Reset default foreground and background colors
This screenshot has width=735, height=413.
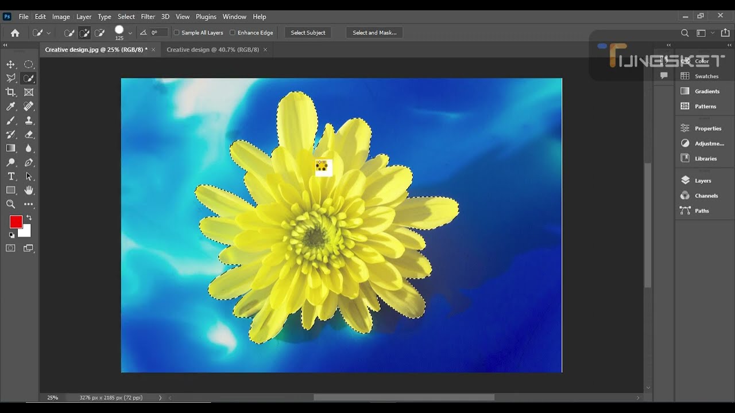[12, 235]
